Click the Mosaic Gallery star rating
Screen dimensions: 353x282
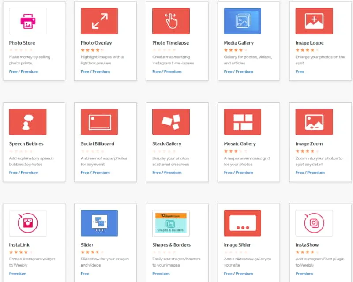[236, 151]
